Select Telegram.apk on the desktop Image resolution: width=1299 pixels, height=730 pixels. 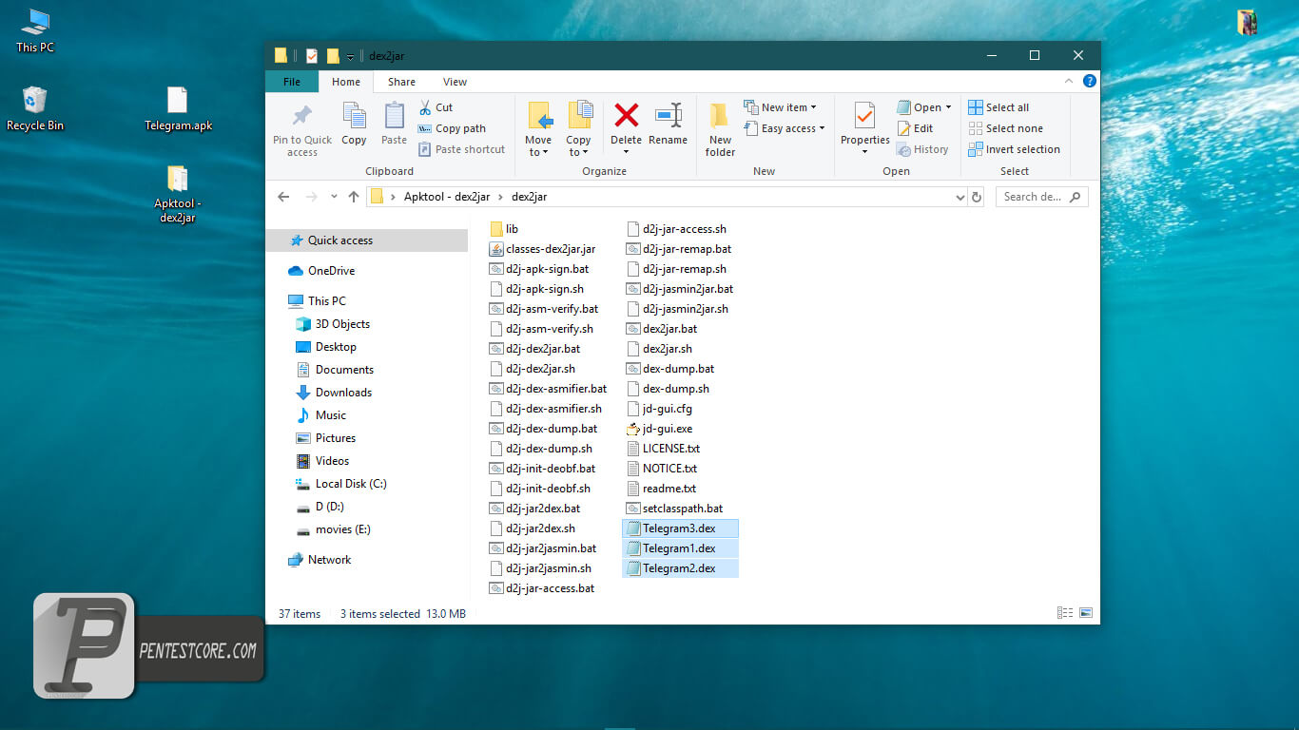tap(178, 108)
